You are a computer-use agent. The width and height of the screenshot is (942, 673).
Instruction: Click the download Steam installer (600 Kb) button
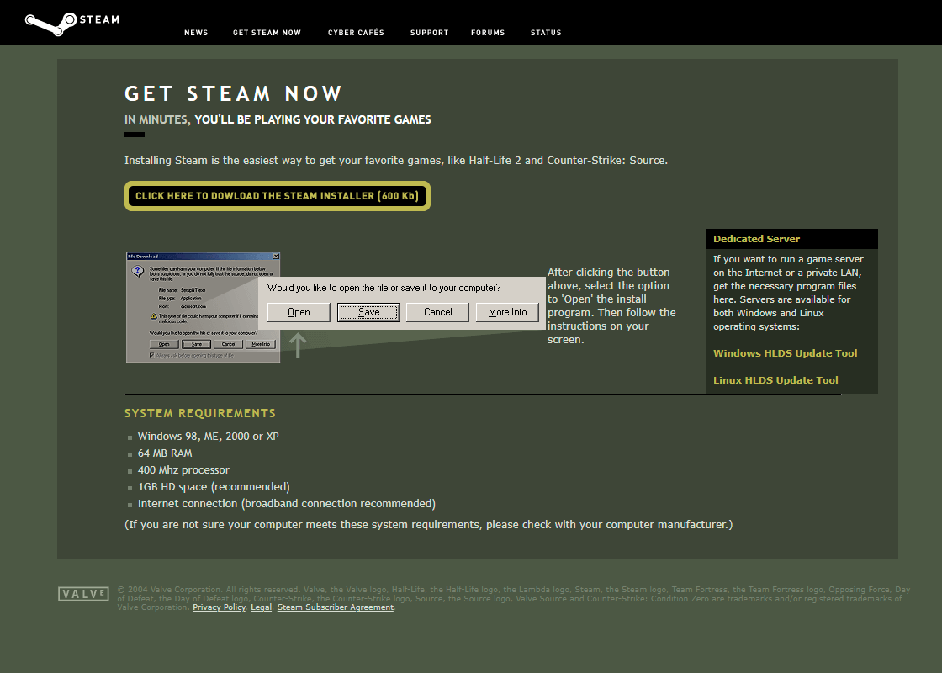278,196
